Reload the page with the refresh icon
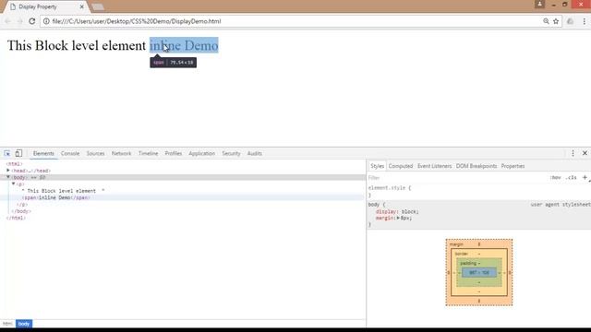This screenshot has width=591, height=332. (x=32, y=21)
